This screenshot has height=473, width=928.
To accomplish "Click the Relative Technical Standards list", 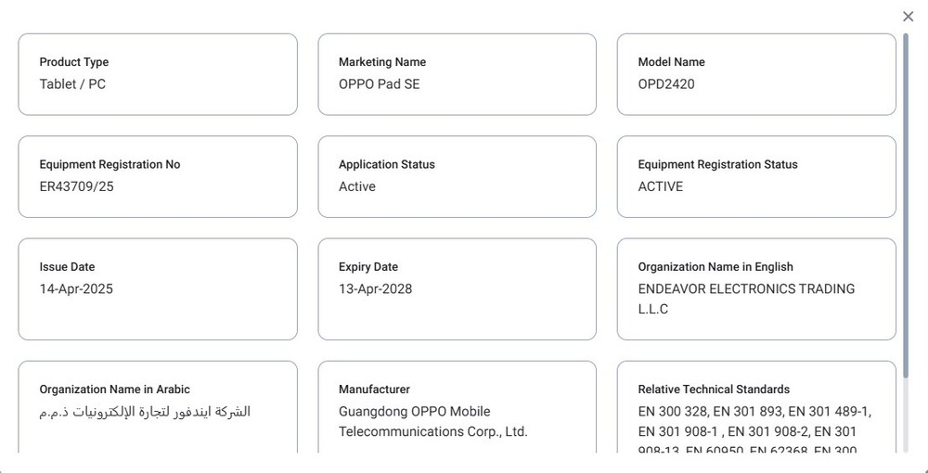I will 754,431.
